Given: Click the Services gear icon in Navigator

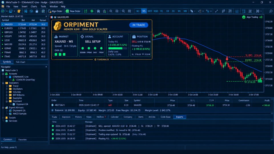Looking at the screenshot, I should 7,121.
